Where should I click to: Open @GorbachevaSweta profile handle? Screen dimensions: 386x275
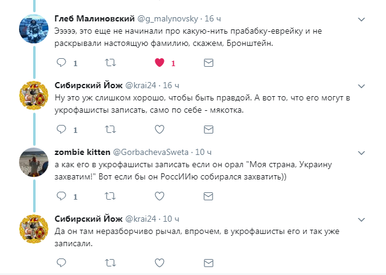coord(154,151)
